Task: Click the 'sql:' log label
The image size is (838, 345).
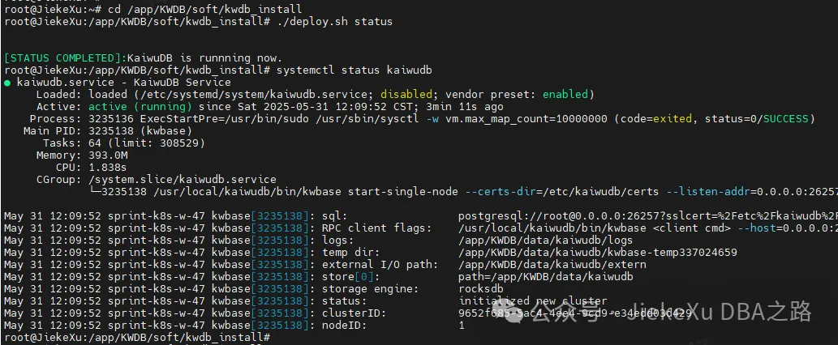Action: pyautogui.click(x=335, y=216)
